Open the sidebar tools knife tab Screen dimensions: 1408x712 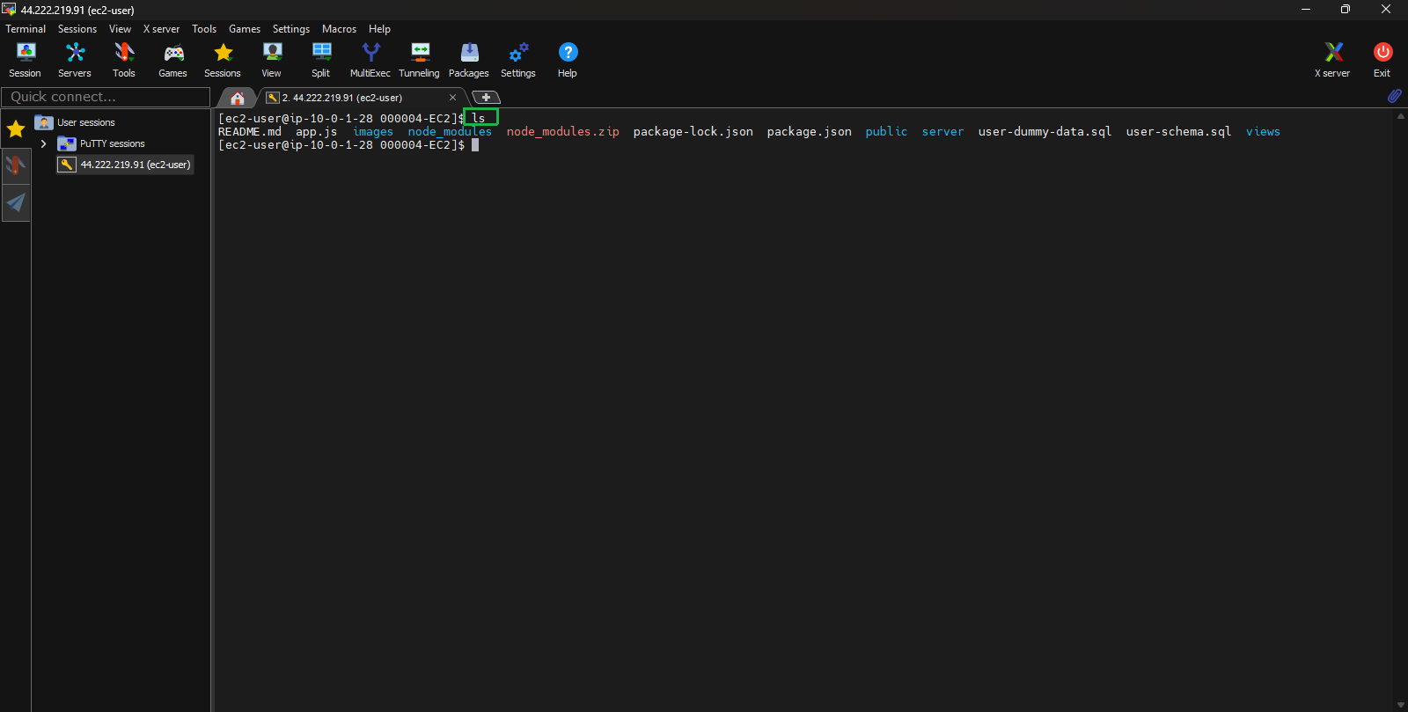click(x=16, y=165)
